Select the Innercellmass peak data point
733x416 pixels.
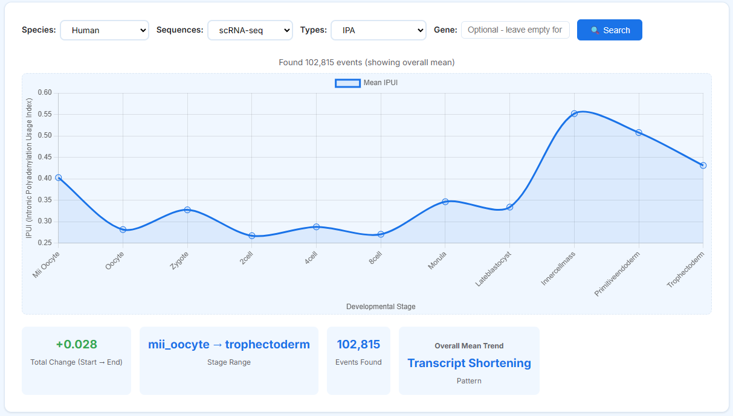click(574, 114)
